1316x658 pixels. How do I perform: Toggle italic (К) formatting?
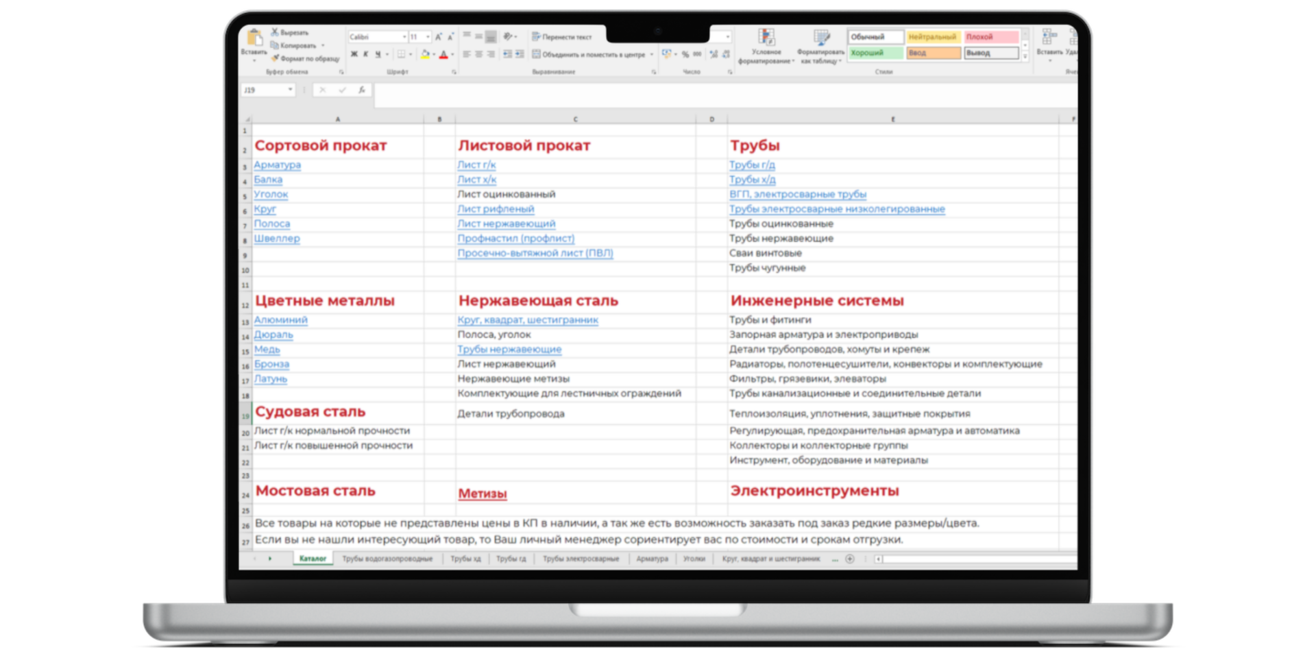click(x=365, y=54)
